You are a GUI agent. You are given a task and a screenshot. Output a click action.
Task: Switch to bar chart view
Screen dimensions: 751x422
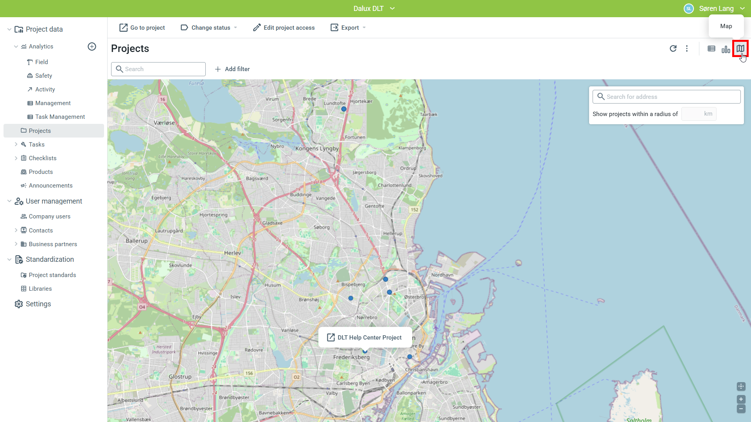(726, 49)
